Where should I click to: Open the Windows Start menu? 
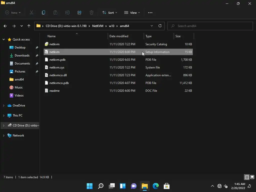pyautogui.click(x=90, y=186)
